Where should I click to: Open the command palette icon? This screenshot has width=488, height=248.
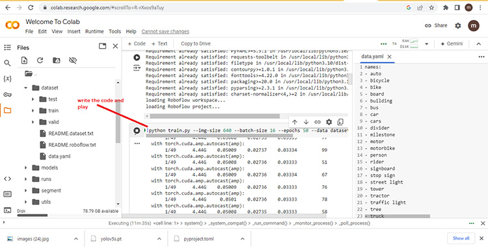point(7,194)
